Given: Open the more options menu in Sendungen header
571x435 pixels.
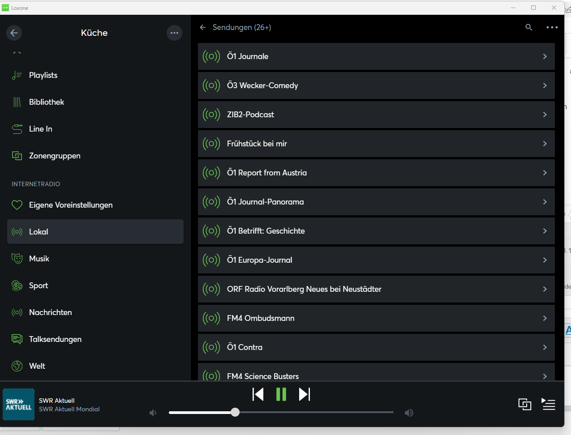Looking at the screenshot, I should click(552, 27).
